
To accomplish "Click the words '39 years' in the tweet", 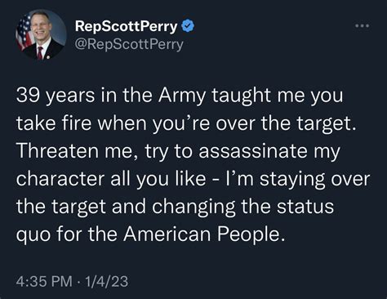I will click(x=56, y=96).
